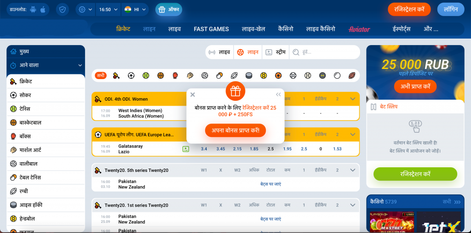Select tennis ball in sports filter row

click(x=146, y=75)
